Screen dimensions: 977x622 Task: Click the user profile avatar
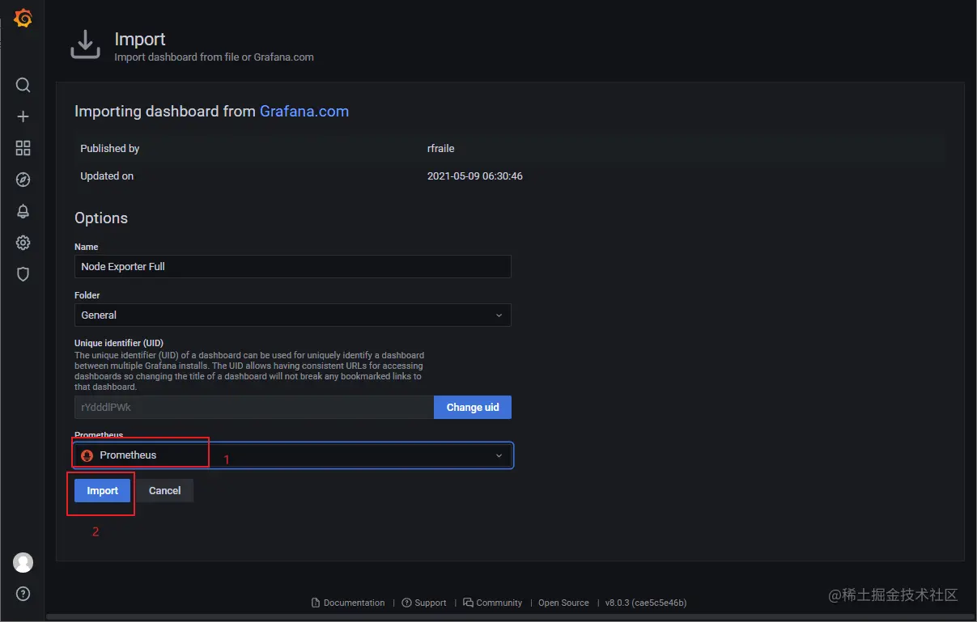23,562
